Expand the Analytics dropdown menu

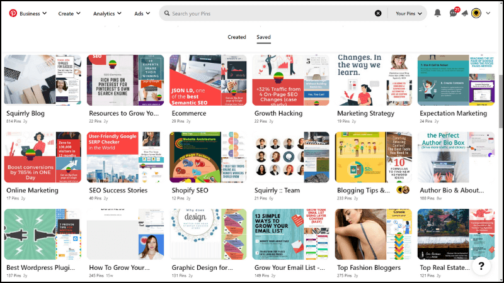(x=107, y=13)
